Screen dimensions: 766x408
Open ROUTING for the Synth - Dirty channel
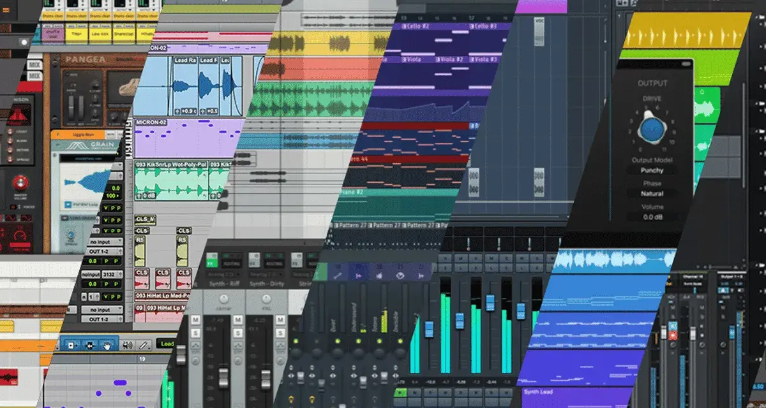[x=274, y=263]
